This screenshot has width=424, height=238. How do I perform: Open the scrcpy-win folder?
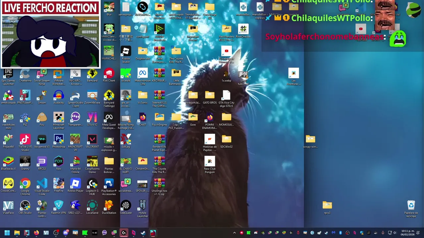[310, 142]
